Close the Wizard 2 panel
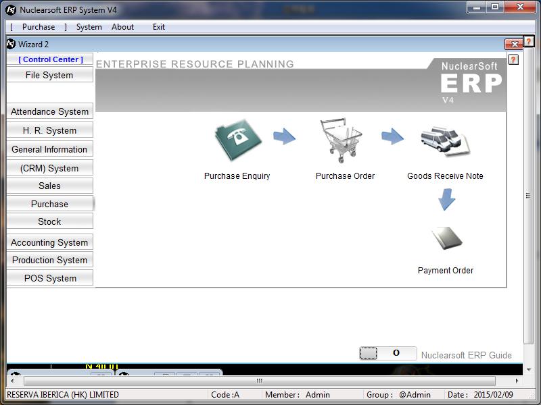541x405 pixels. [x=514, y=44]
